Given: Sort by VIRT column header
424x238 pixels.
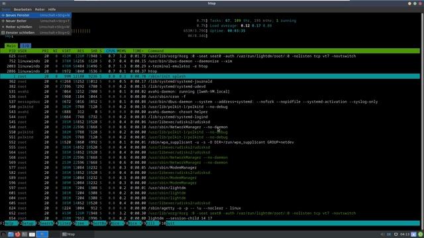Looking at the screenshot, I should coord(66,51).
